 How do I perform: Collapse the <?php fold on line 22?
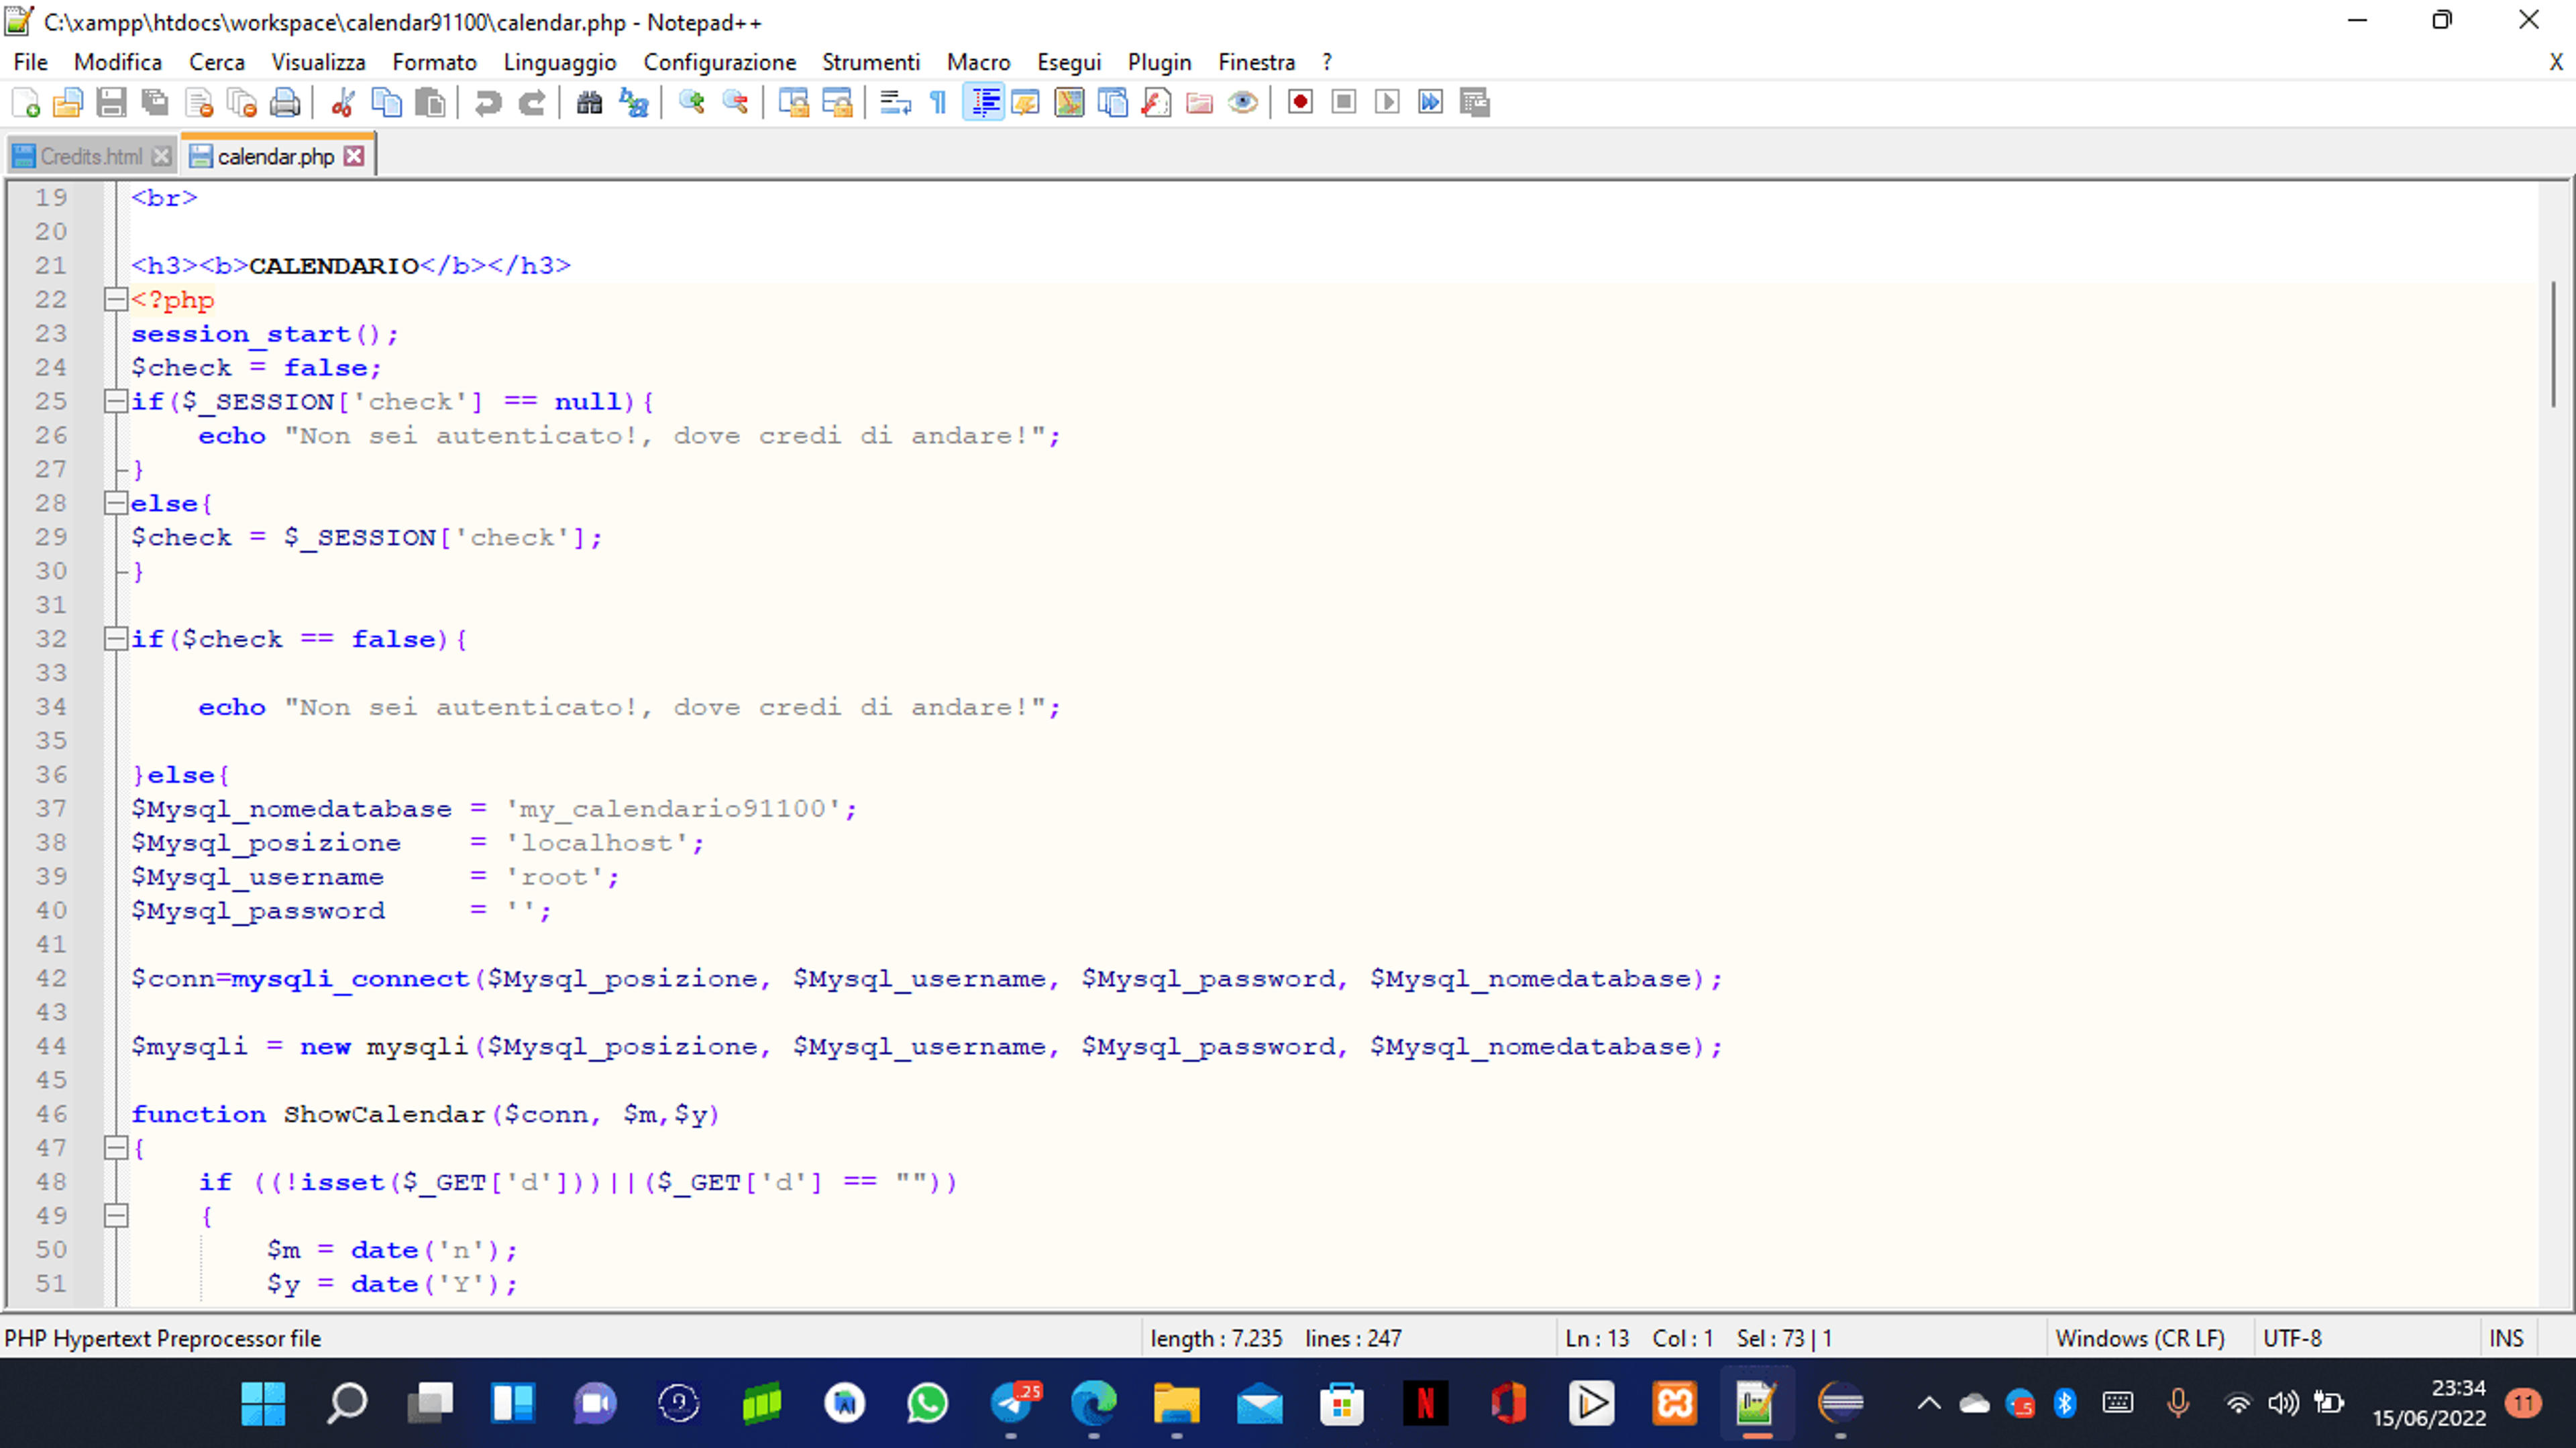point(116,299)
